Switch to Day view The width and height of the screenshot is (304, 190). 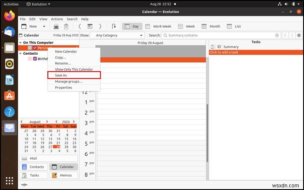(132, 26)
